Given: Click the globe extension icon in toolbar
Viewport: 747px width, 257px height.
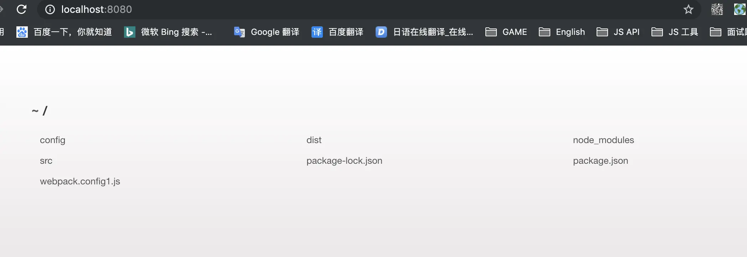Looking at the screenshot, I should (740, 9).
